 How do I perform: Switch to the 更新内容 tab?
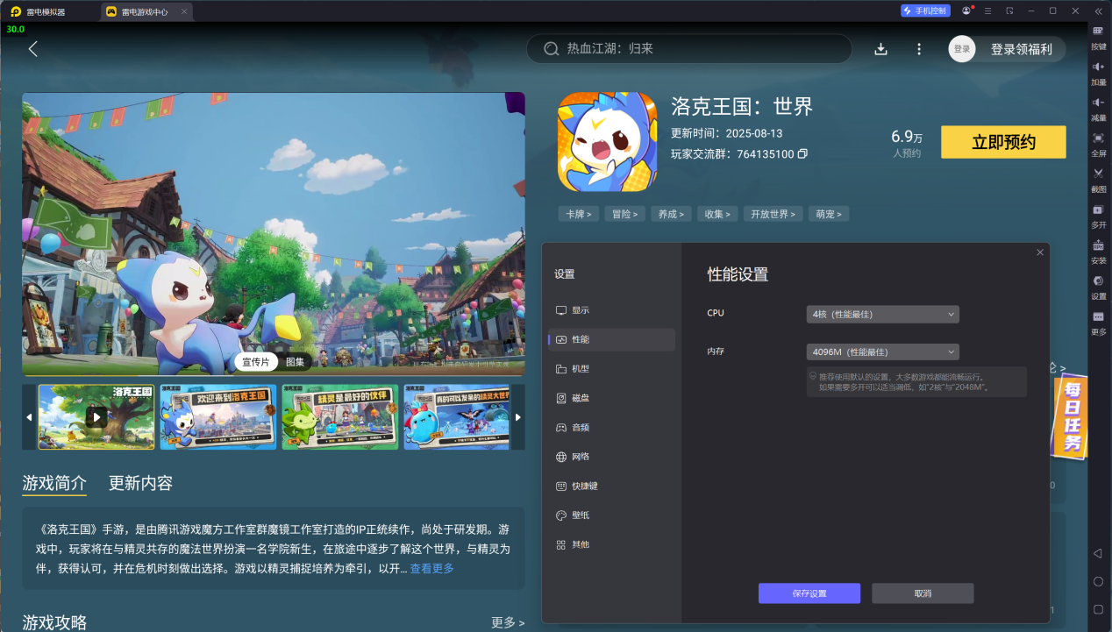click(x=140, y=482)
